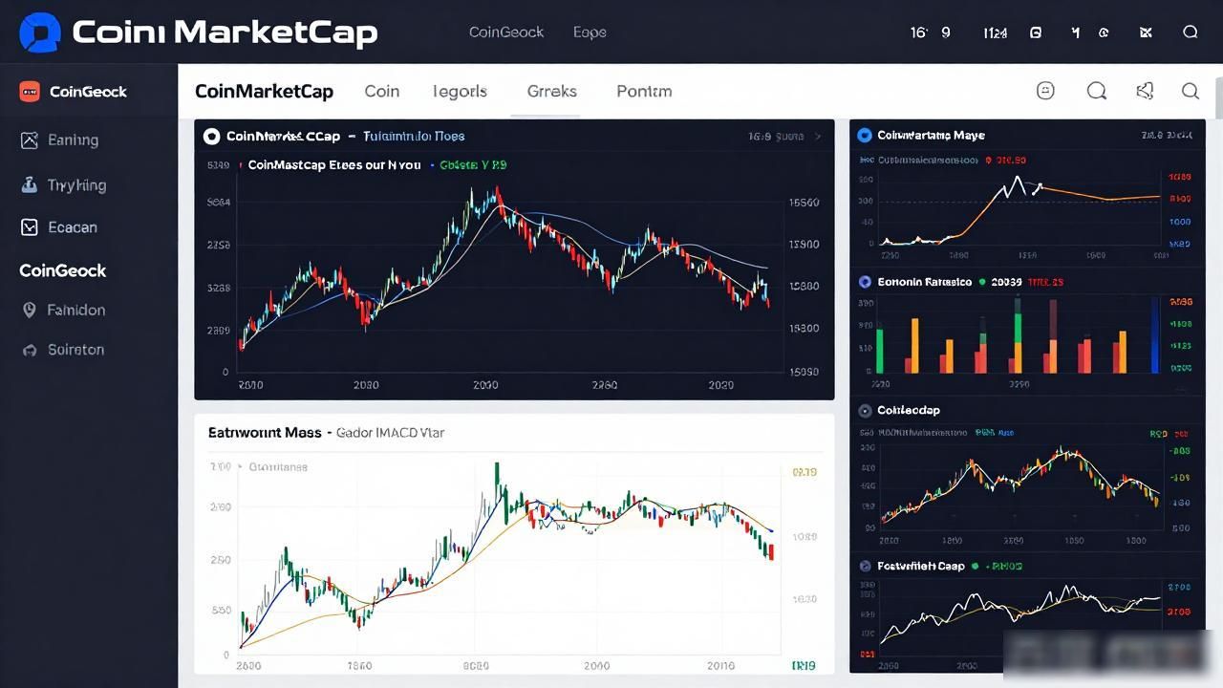Click the Ecaoan sidebar icon
Screen dimensions: 1223x688
(x=30, y=227)
